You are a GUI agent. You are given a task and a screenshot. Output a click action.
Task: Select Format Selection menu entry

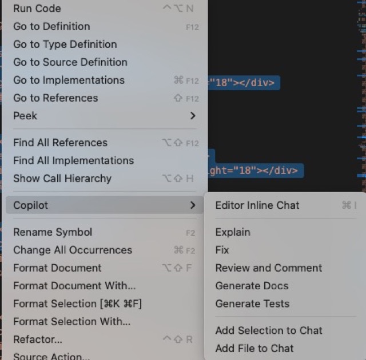(x=104, y=304)
